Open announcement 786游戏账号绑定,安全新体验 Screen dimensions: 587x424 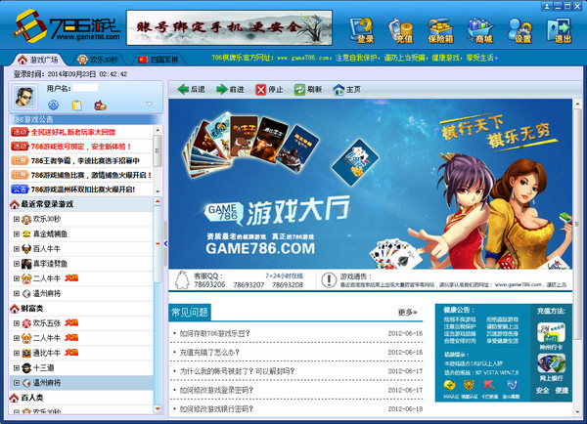click(81, 147)
